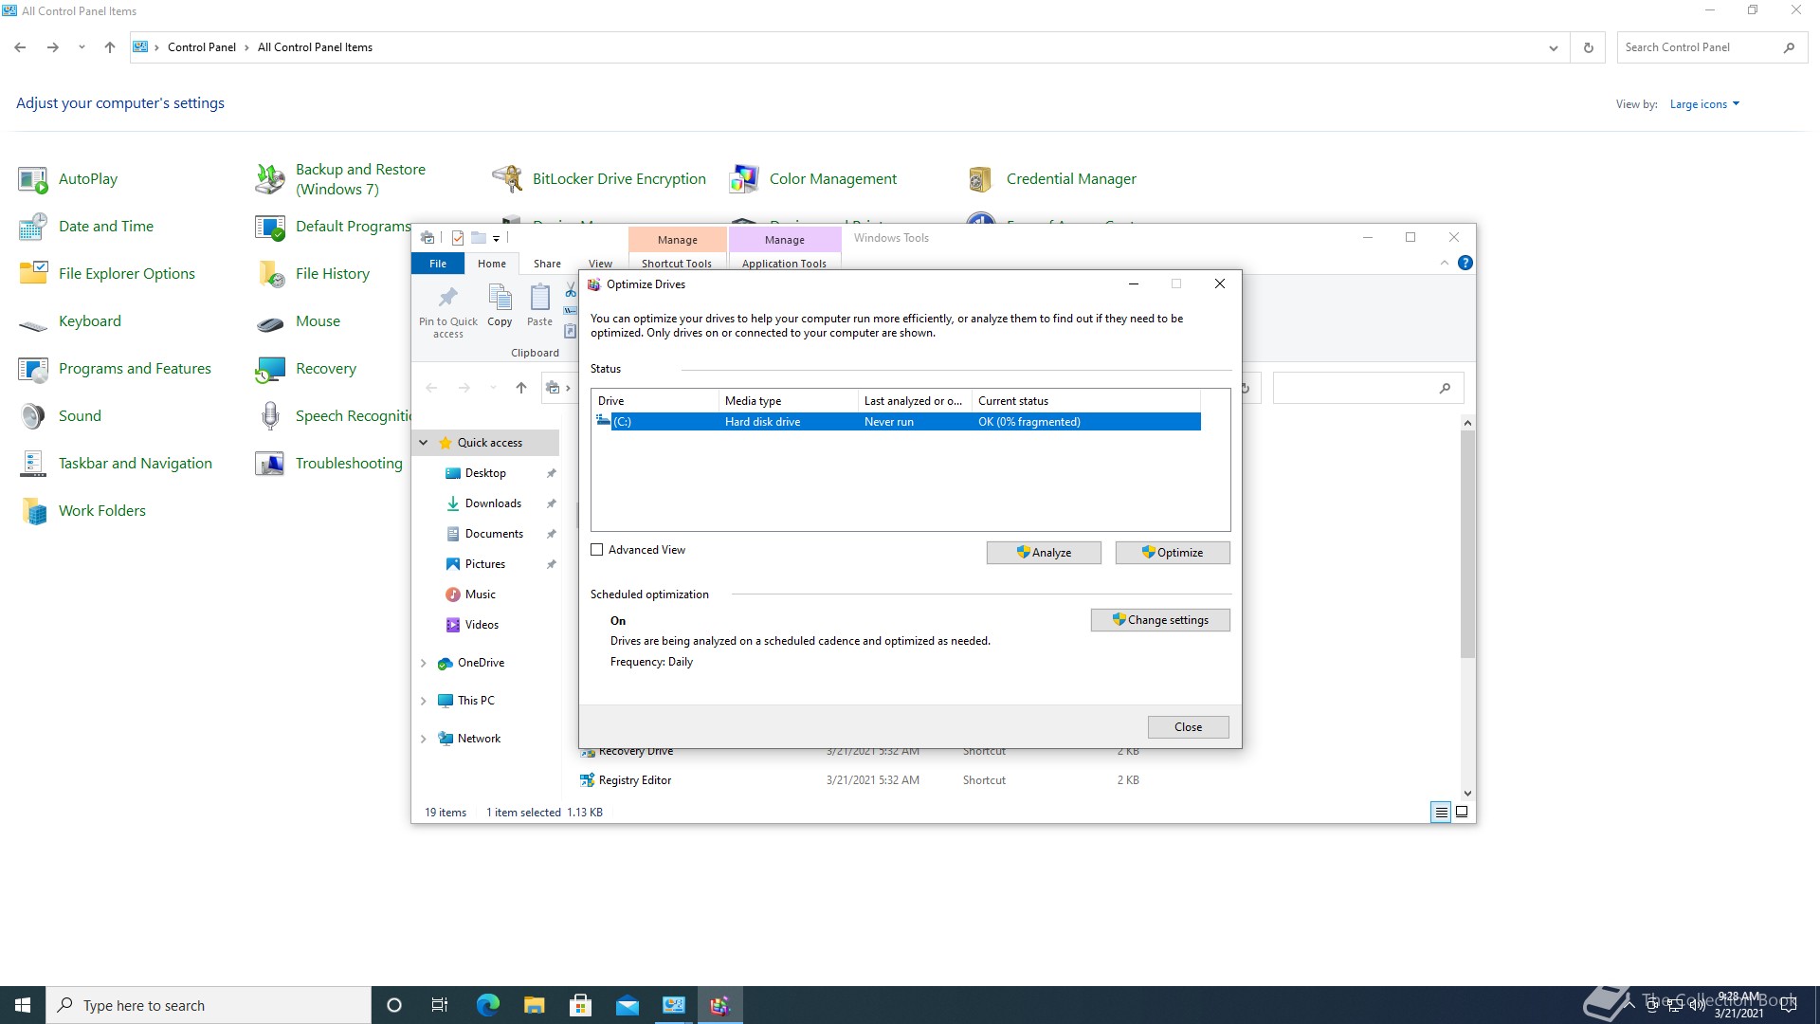
Task: Switch to Share ribbon tab
Action: pos(547,264)
